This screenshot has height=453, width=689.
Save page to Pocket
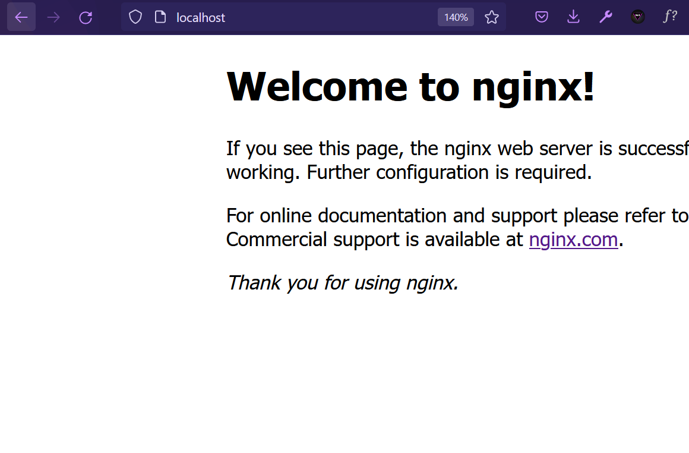pos(541,17)
